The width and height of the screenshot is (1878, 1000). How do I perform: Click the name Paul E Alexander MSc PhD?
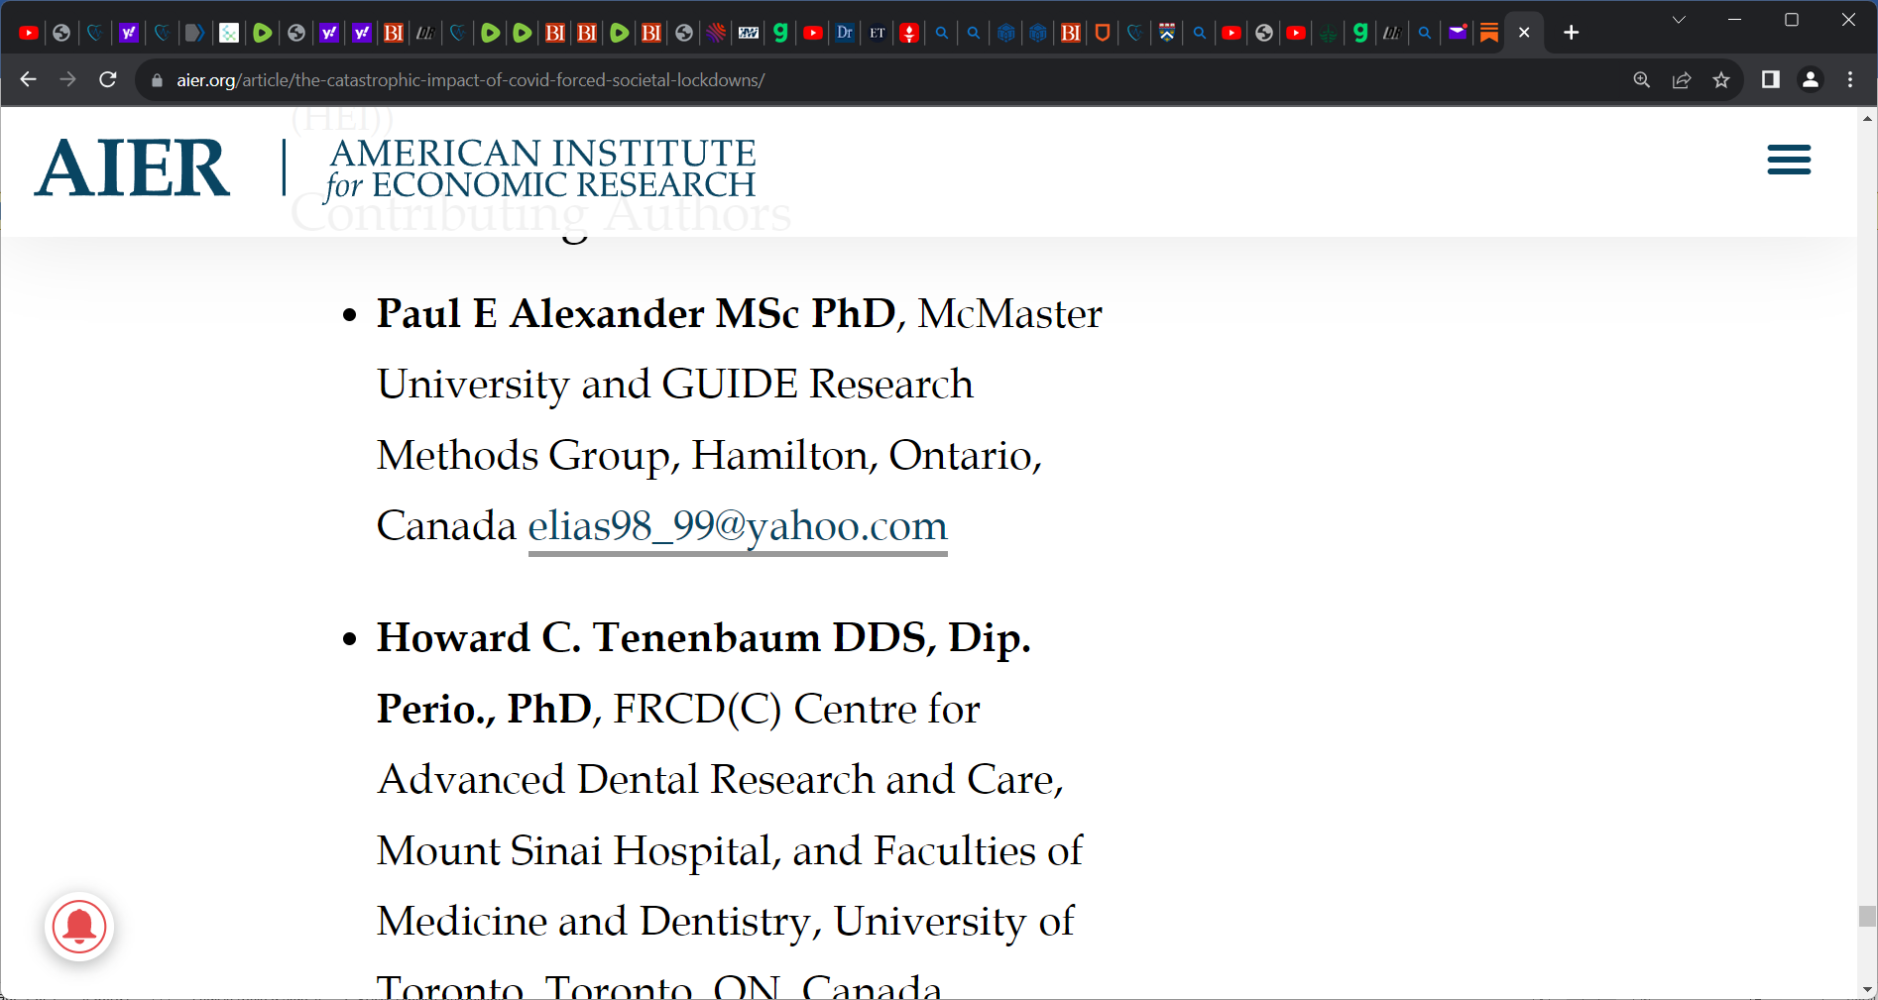(x=637, y=314)
